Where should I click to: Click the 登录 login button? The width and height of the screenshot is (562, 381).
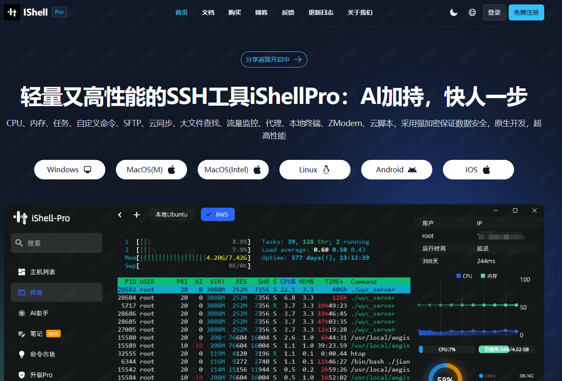click(x=494, y=12)
